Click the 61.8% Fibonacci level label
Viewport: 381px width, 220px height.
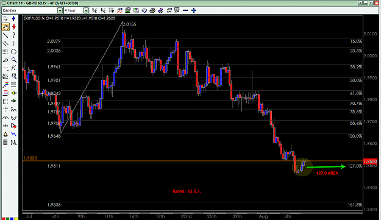[356, 93]
